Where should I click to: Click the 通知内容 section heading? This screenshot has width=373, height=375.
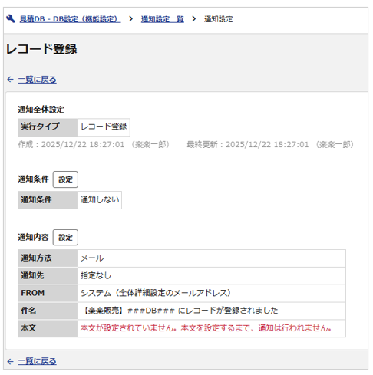point(33,237)
